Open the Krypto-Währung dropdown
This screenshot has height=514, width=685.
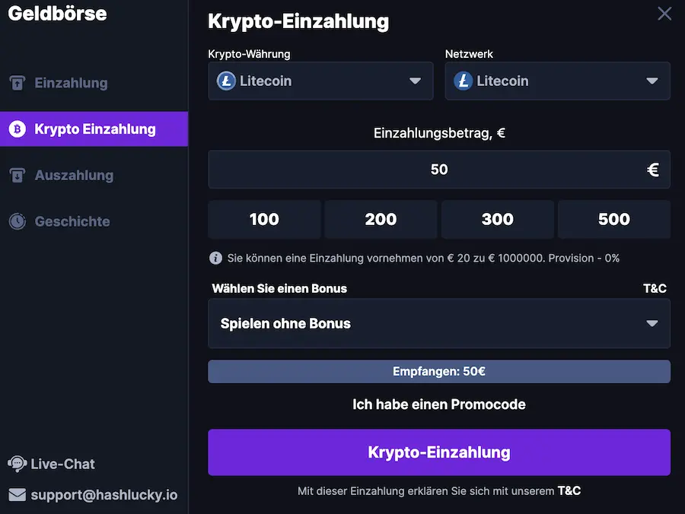tap(320, 81)
